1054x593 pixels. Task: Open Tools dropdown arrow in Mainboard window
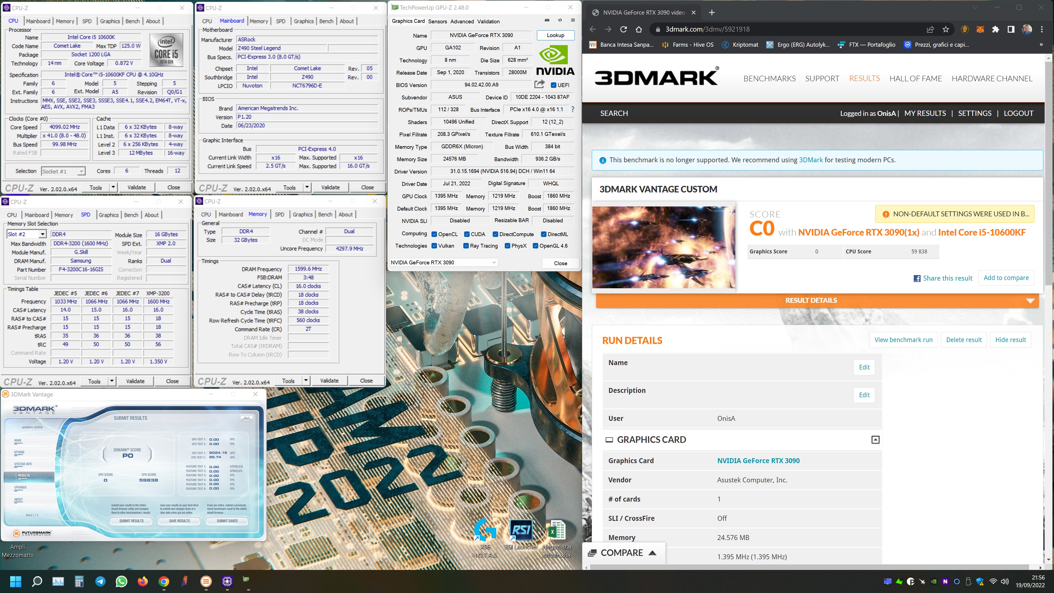(x=307, y=188)
